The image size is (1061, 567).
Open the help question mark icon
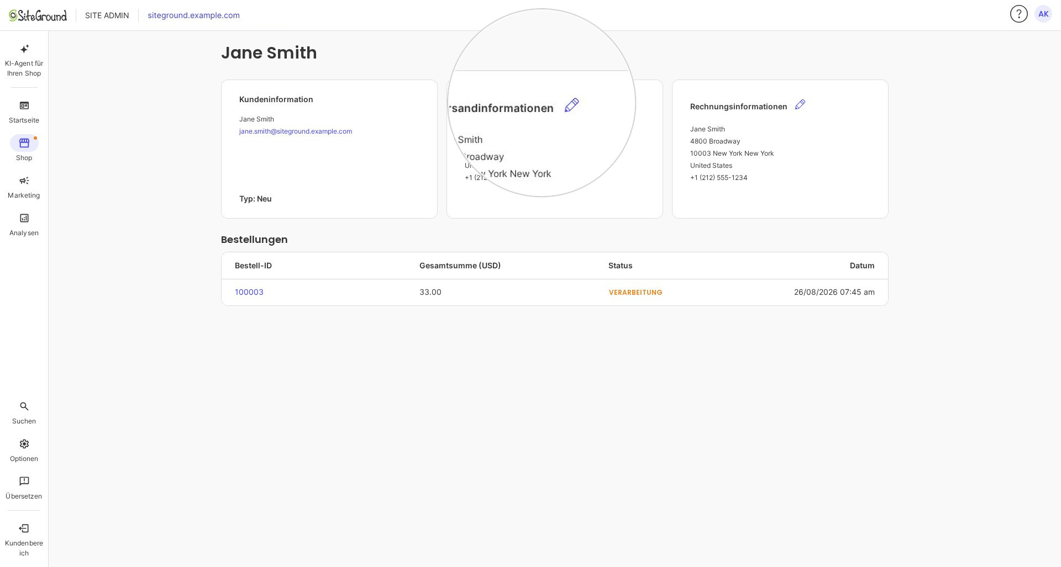point(1019,14)
